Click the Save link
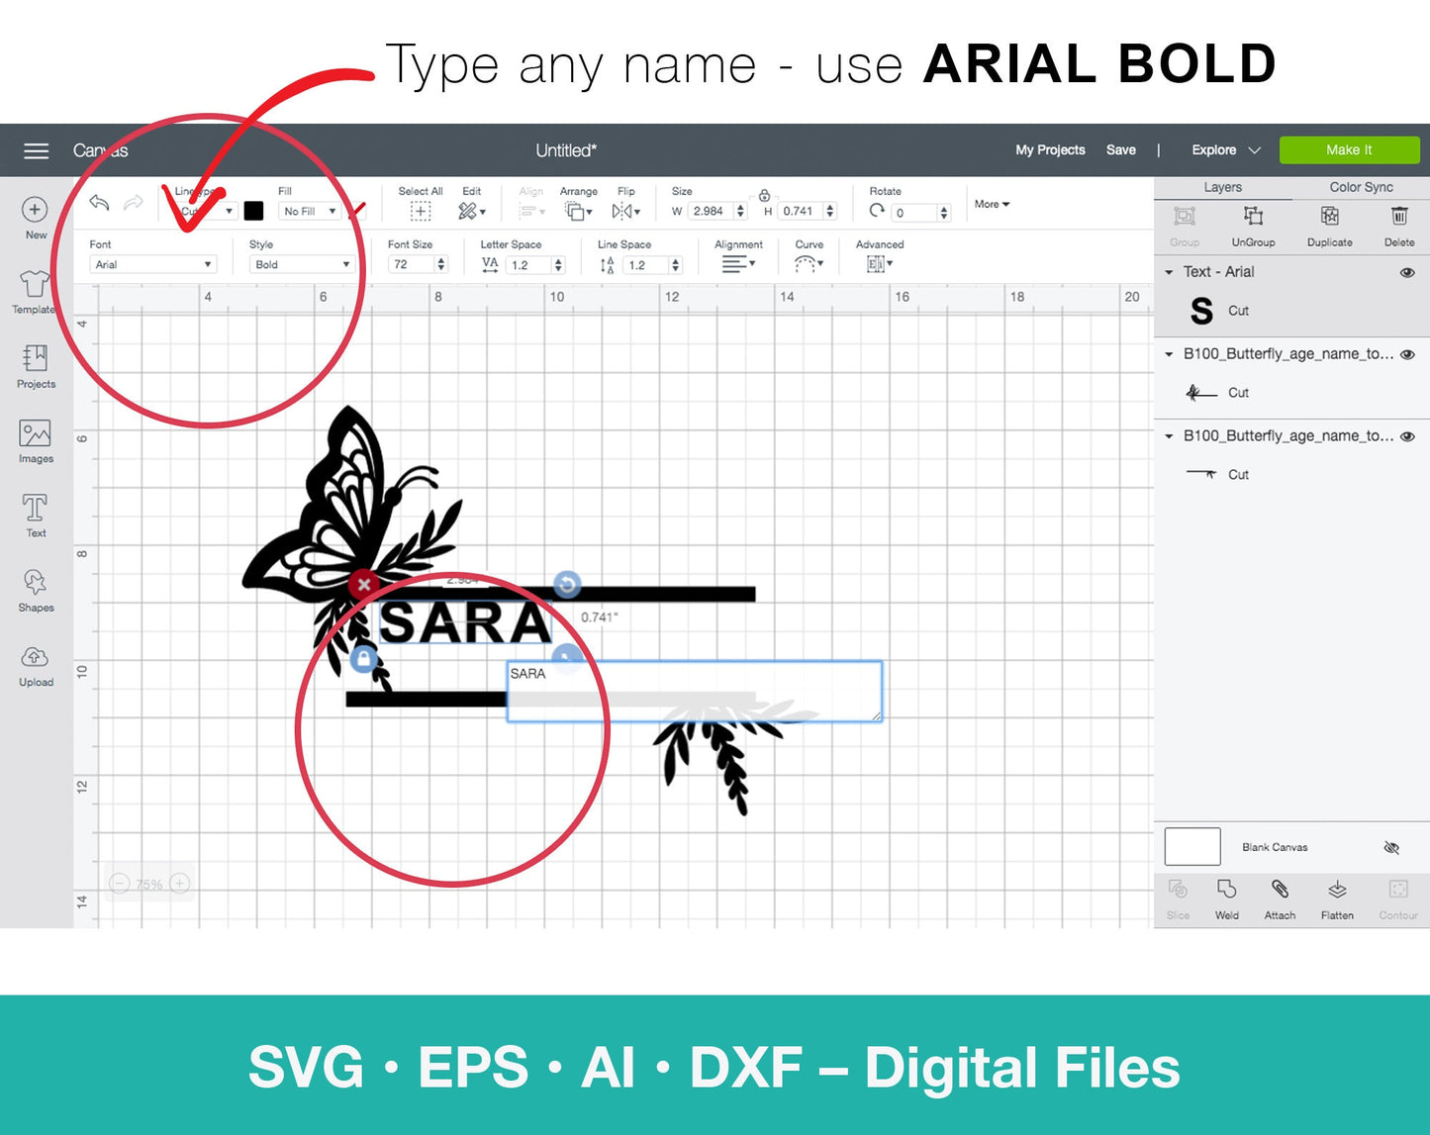Viewport: 1430px width, 1135px height. pyautogui.click(x=1120, y=150)
